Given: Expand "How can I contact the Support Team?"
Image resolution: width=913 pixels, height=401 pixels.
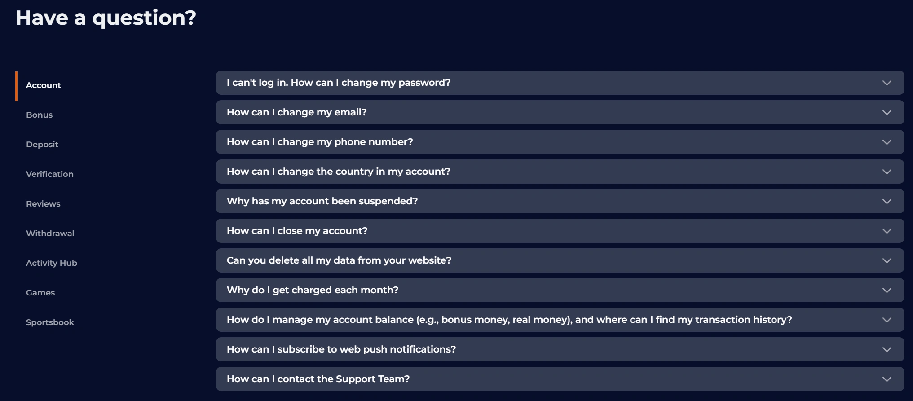Looking at the screenshot, I should 560,379.
